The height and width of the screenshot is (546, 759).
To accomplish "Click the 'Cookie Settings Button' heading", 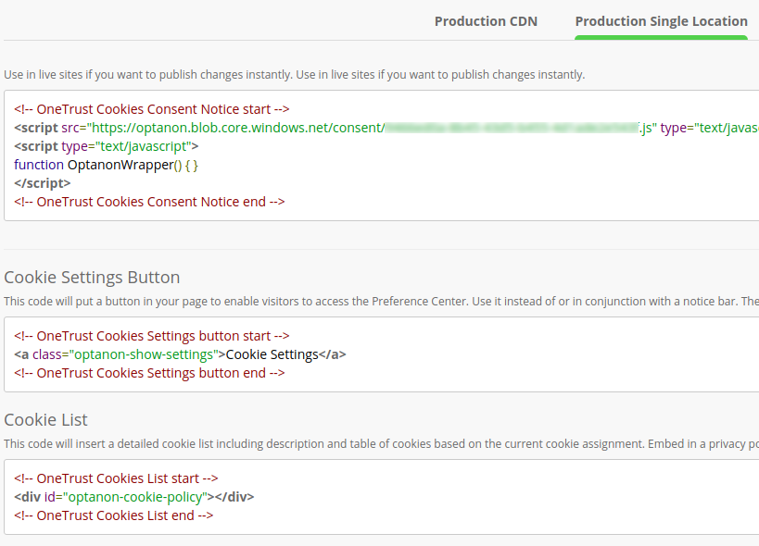I will (x=92, y=278).
